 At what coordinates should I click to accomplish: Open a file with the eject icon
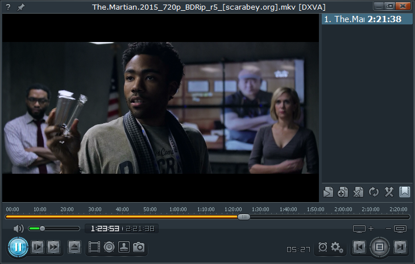74,247
